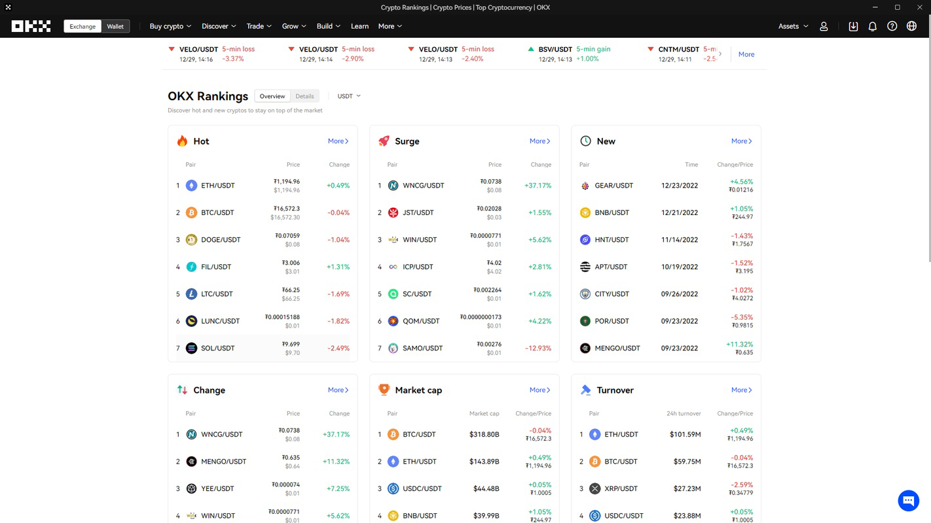Click the LTC coin icon in Hot
This screenshot has height=523, width=931.
click(x=191, y=294)
